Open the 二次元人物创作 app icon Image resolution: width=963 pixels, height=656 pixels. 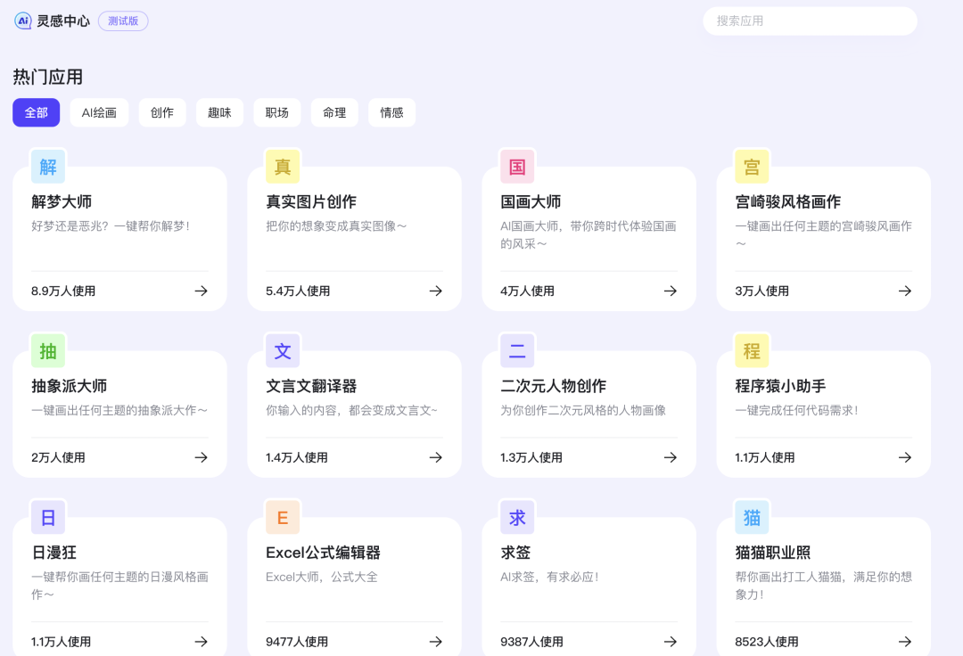[517, 350]
